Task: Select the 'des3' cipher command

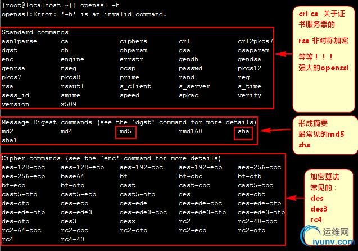Action: click(x=69, y=221)
